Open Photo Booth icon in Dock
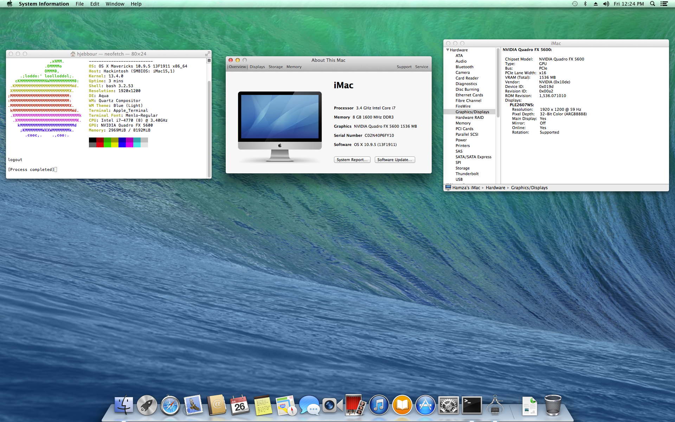This screenshot has width=675, height=422. [x=356, y=405]
